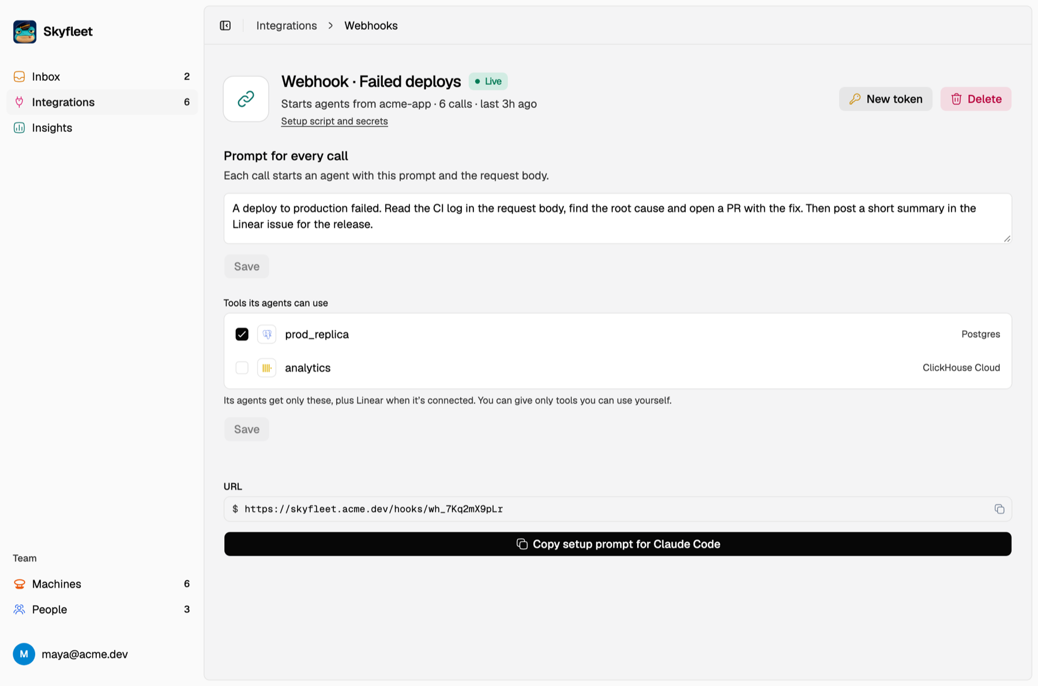Screen dimensions: 1038x686
Task: Click the Integrations count badge 6
Action: (187, 102)
